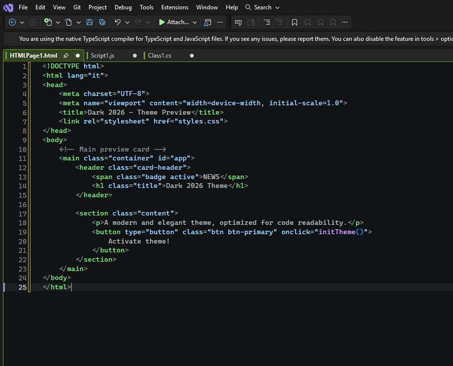Expand the Search dropdown chevron
Image resolution: width=453 pixels, height=366 pixels.
[x=277, y=8]
